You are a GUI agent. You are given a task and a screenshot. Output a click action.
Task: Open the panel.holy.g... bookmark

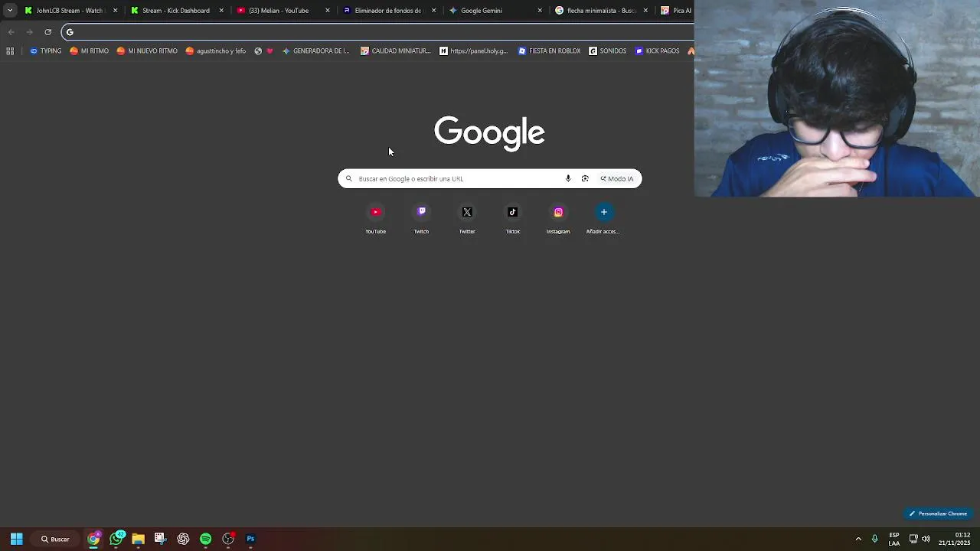[473, 51]
